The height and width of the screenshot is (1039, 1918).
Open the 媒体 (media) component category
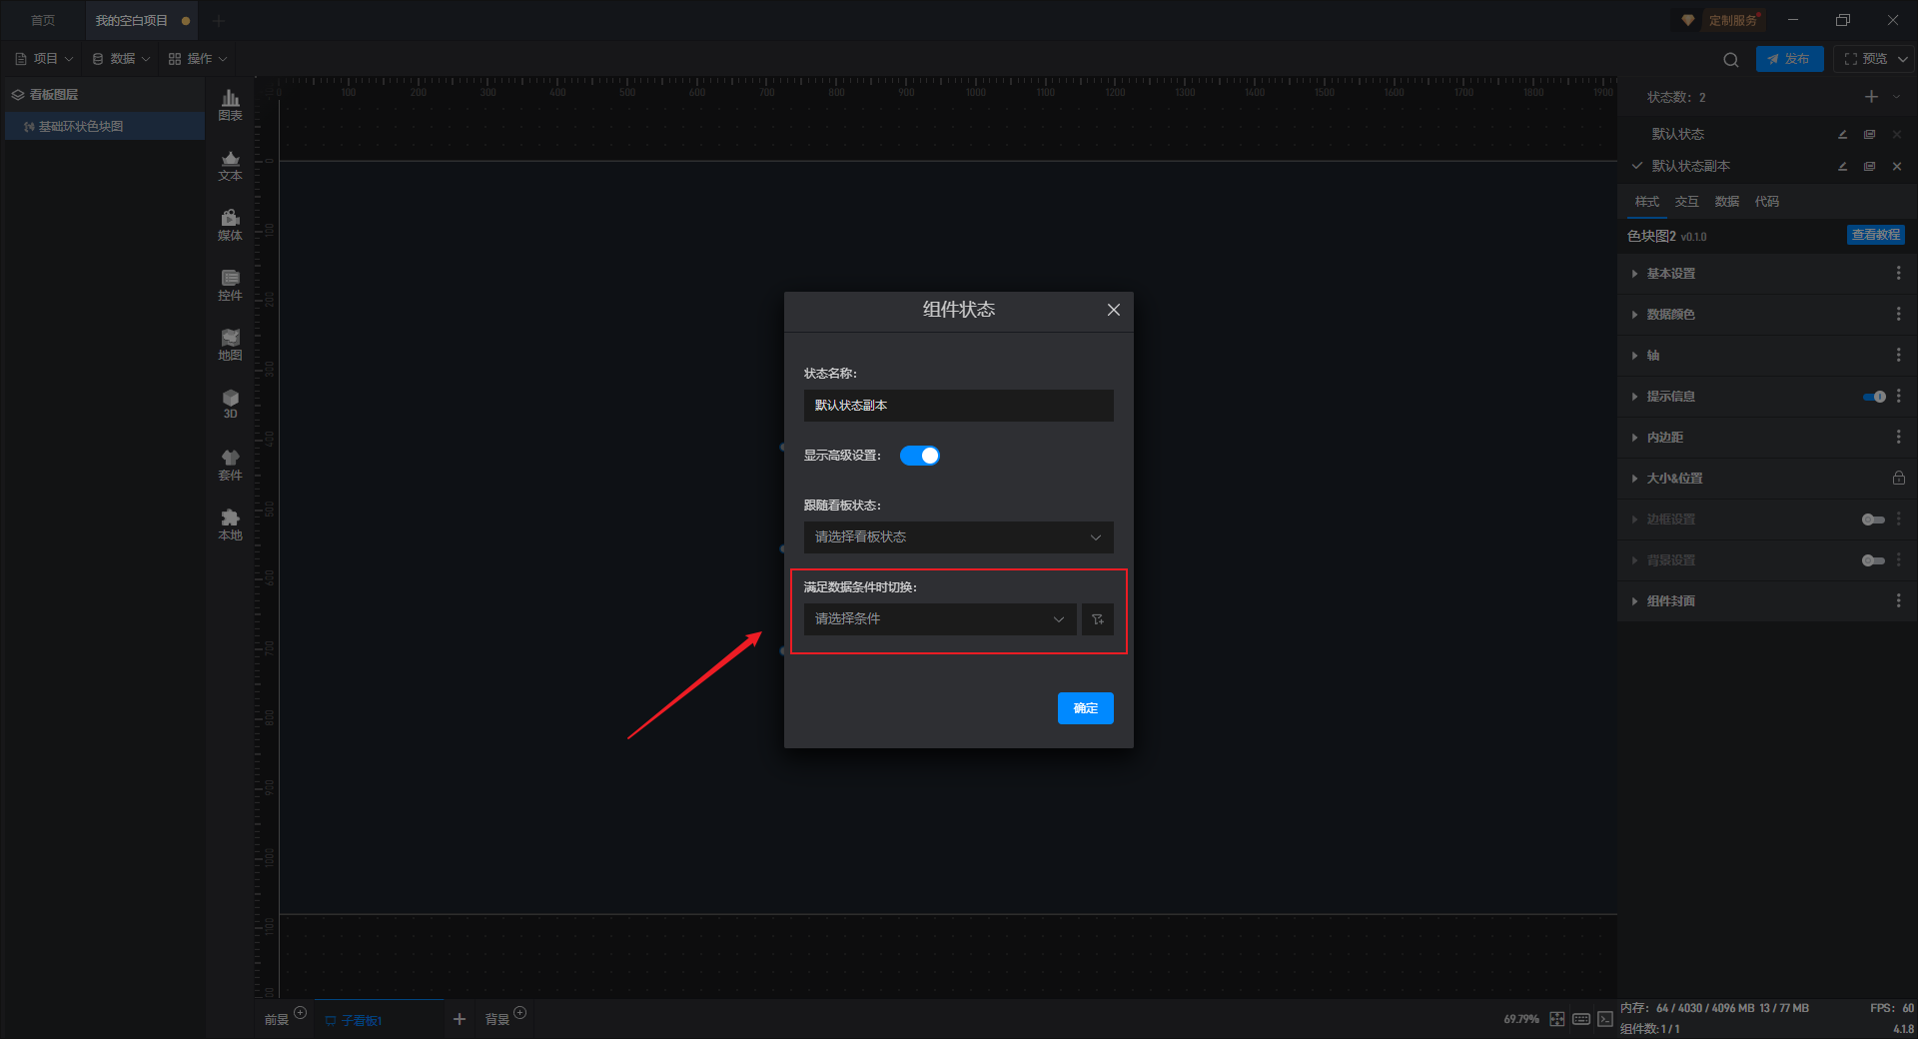click(x=230, y=225)
